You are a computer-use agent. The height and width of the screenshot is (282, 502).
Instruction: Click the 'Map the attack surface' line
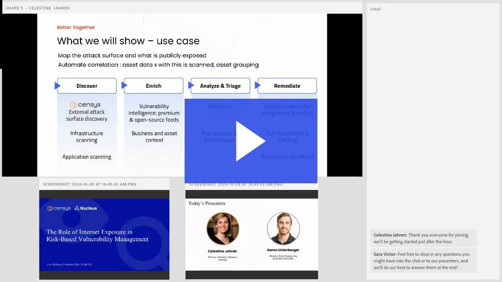click(132, 55)
